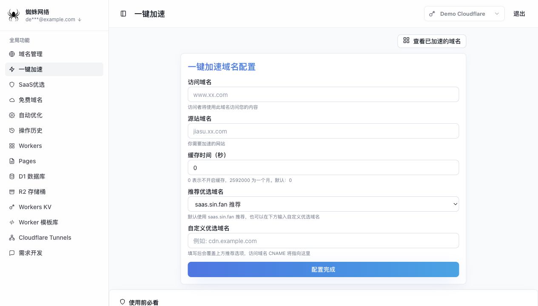The image size is (538, 306).
Task: Open R2 存储桶 page
Action: 54,192
